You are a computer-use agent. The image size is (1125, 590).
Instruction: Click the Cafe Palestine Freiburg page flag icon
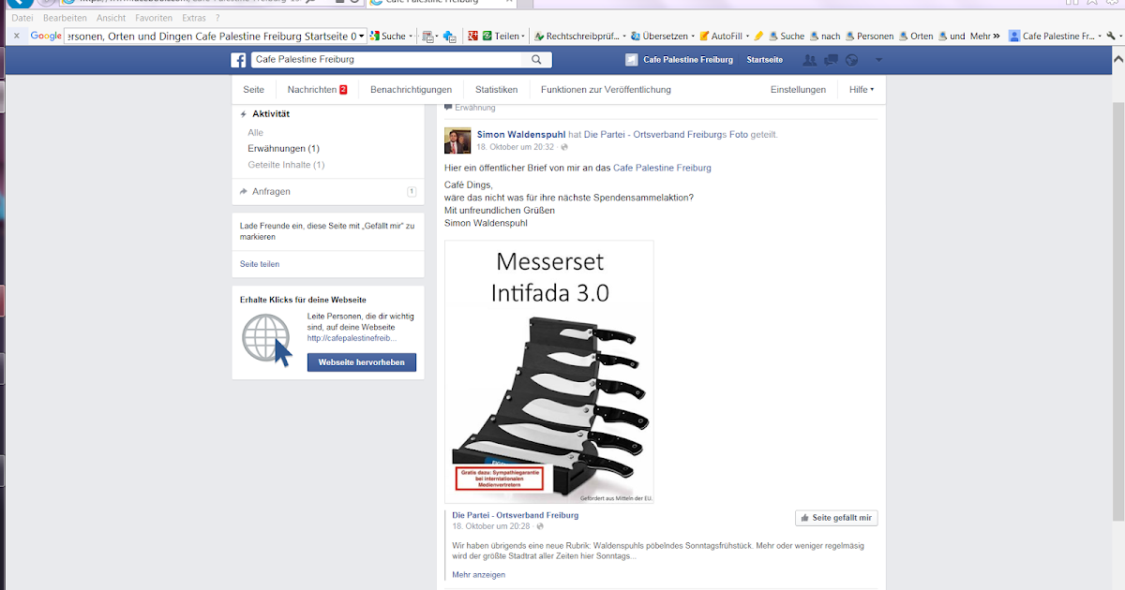pos(631,60)
